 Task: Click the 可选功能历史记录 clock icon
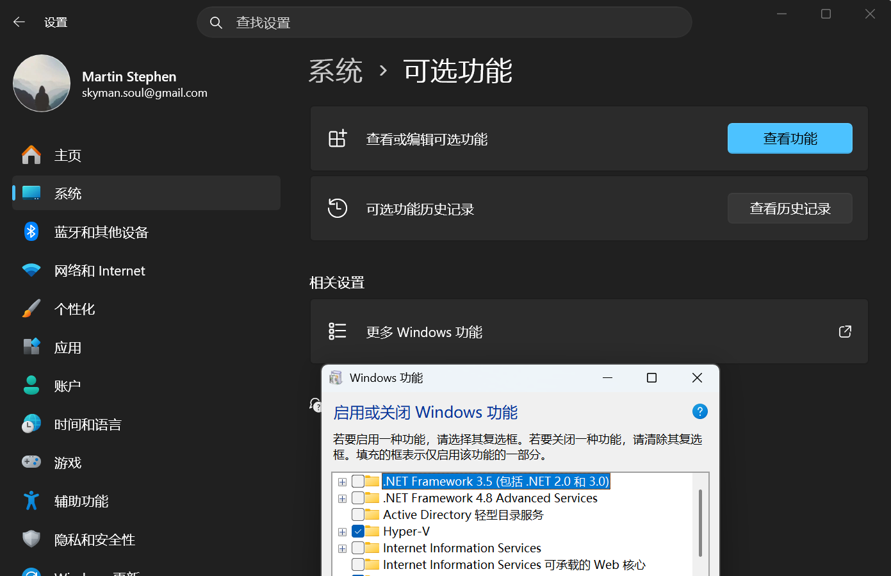coord(338,208)
